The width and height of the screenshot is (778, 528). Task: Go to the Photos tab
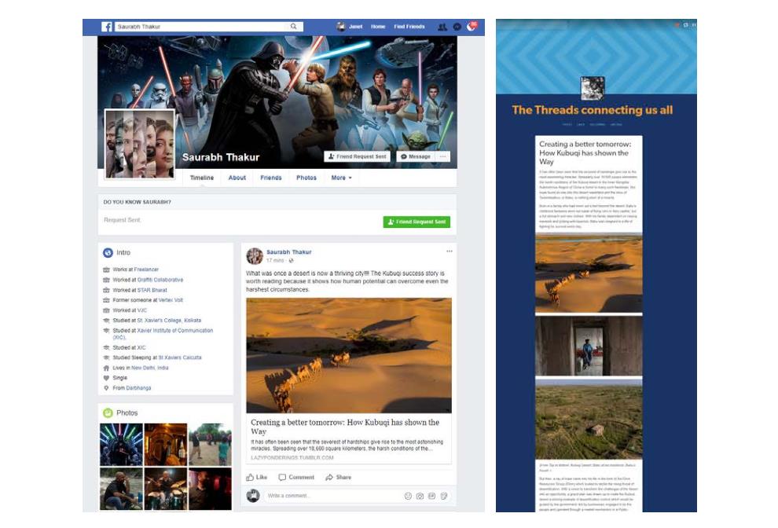coord(306,178)
